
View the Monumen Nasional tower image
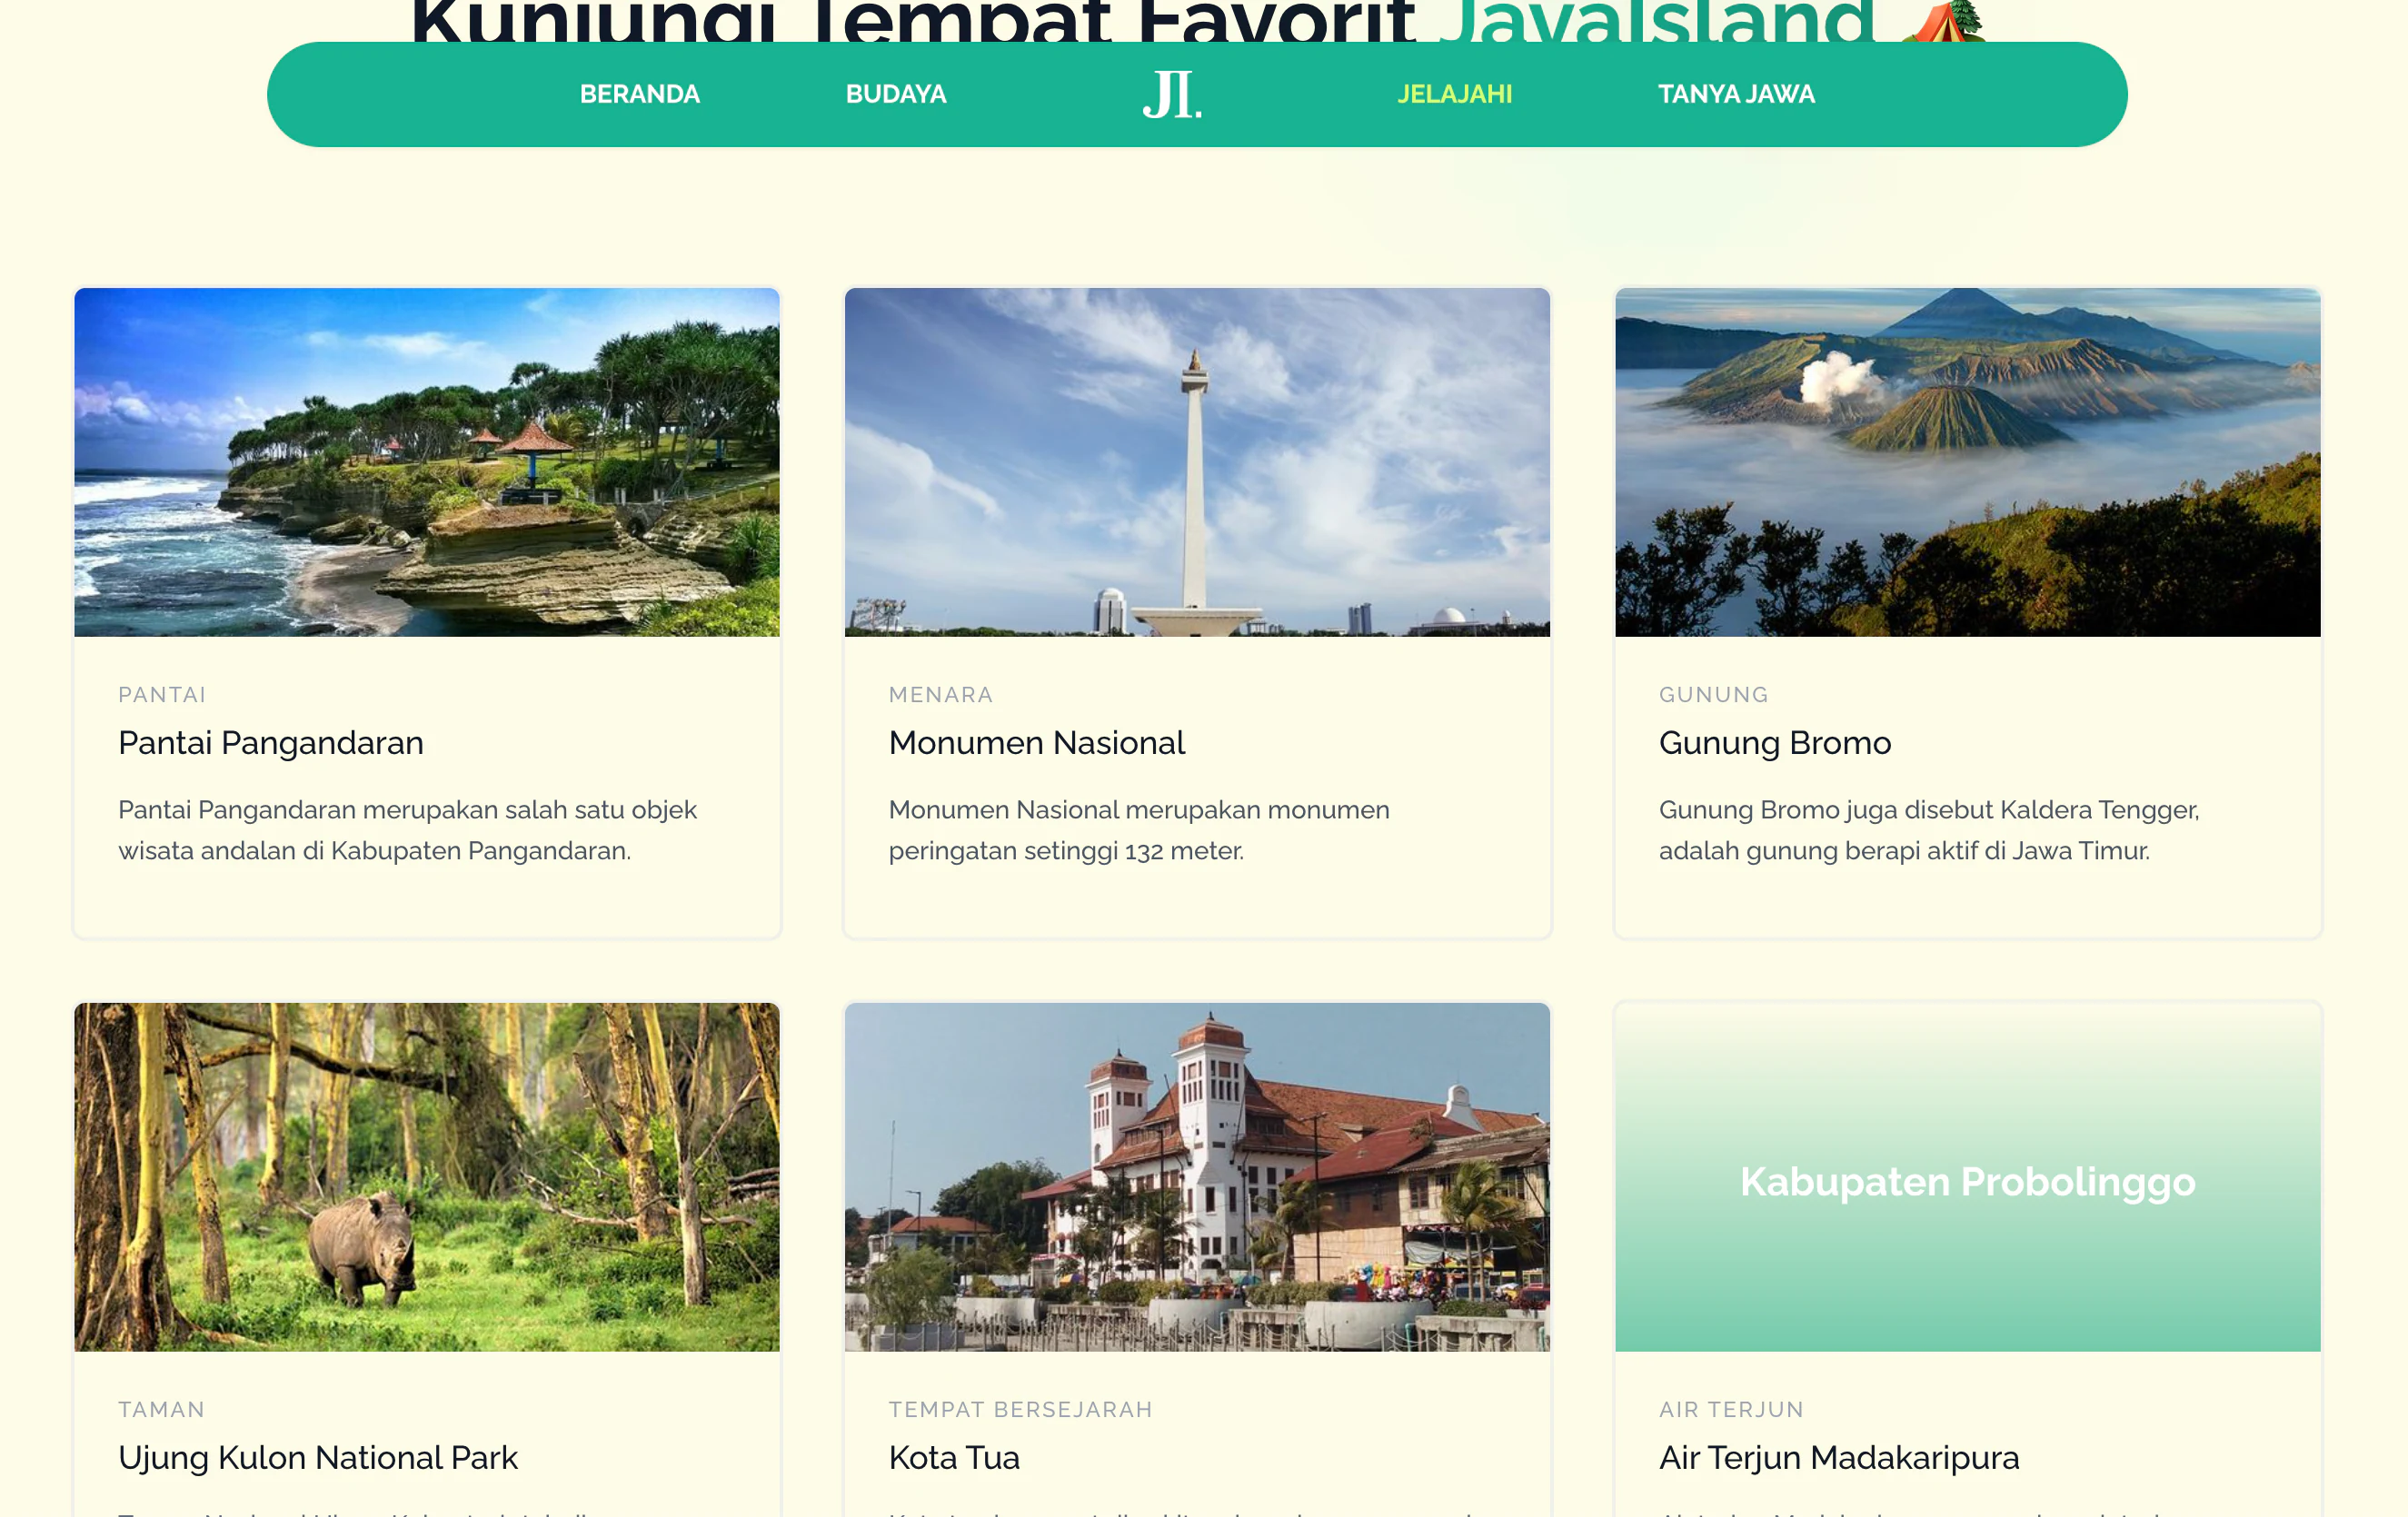point(1197,462)
